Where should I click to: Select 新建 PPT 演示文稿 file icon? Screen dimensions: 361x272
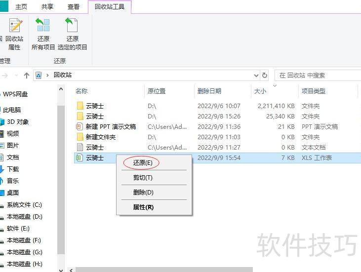[79, 126]
